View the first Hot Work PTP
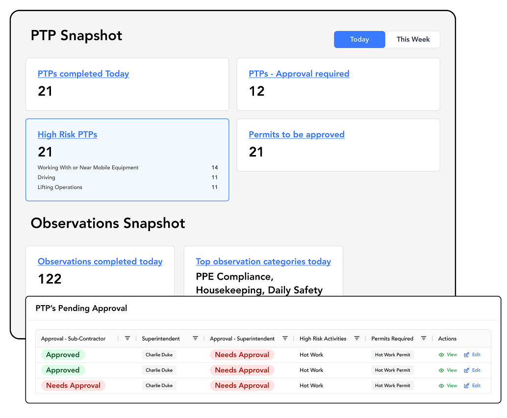Viewport: 507px width, 418px height. [448, 354]
